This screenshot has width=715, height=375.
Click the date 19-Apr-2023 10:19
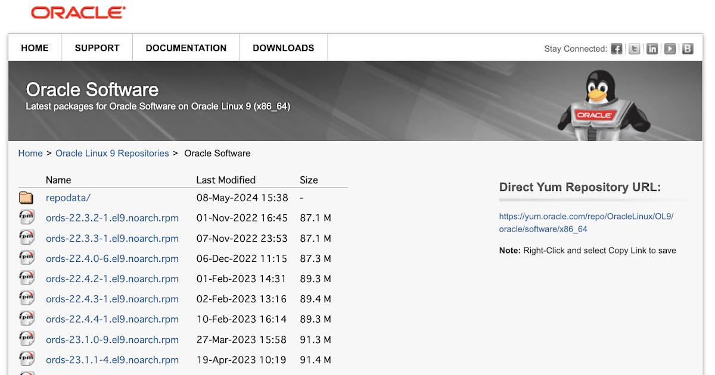pos(241,360)
